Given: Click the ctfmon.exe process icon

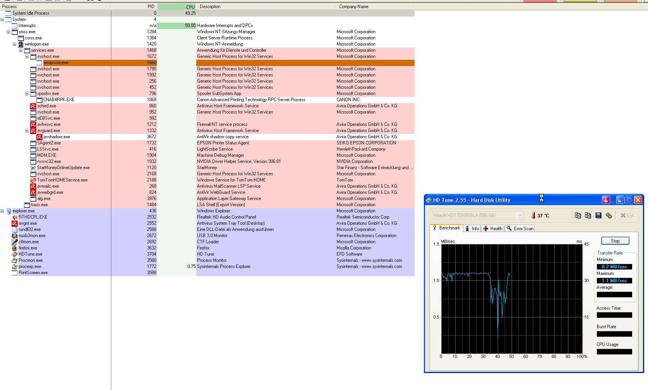Looking at the screenshot, I should click(x=15, y=242).
